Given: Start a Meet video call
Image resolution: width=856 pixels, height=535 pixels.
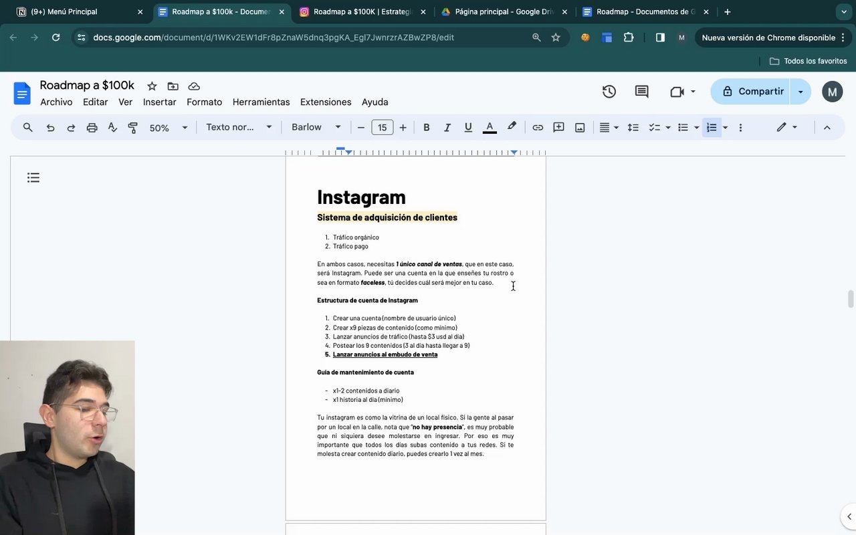Looking at the screenshot, I should 677,92.
